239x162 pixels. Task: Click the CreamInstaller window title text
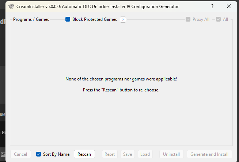pyautogui.click(x=98, y=7)
